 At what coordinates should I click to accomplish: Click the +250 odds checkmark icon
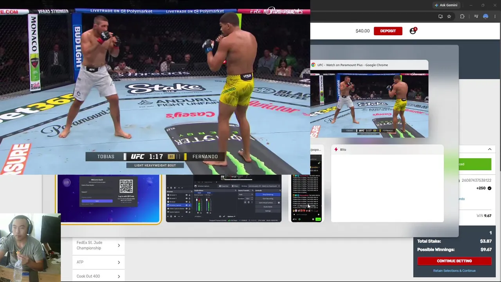coord(489,188)
